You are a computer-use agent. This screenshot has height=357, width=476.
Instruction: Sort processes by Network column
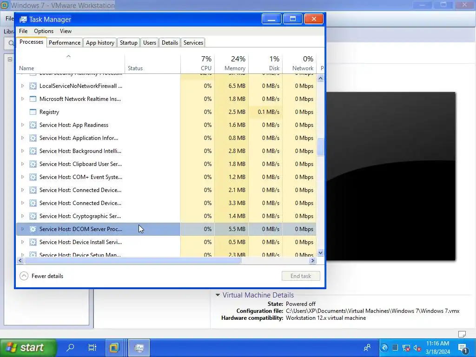[x=300, y=63]
